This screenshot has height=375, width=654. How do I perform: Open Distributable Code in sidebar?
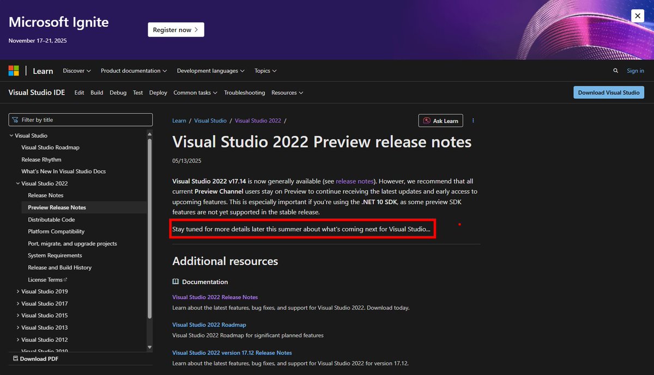[51, 219]
